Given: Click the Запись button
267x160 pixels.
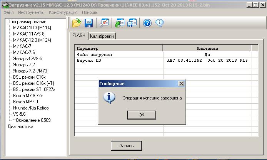Looking at the screenshot, I should coord(126,146).
